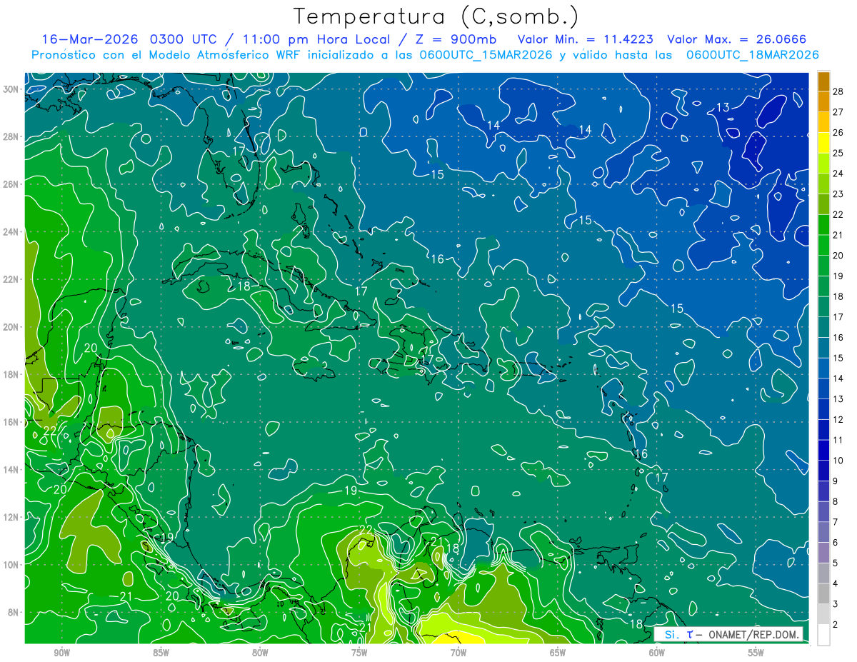Select end time '0600UTC_18MAR2026'

tap(752, 55)
